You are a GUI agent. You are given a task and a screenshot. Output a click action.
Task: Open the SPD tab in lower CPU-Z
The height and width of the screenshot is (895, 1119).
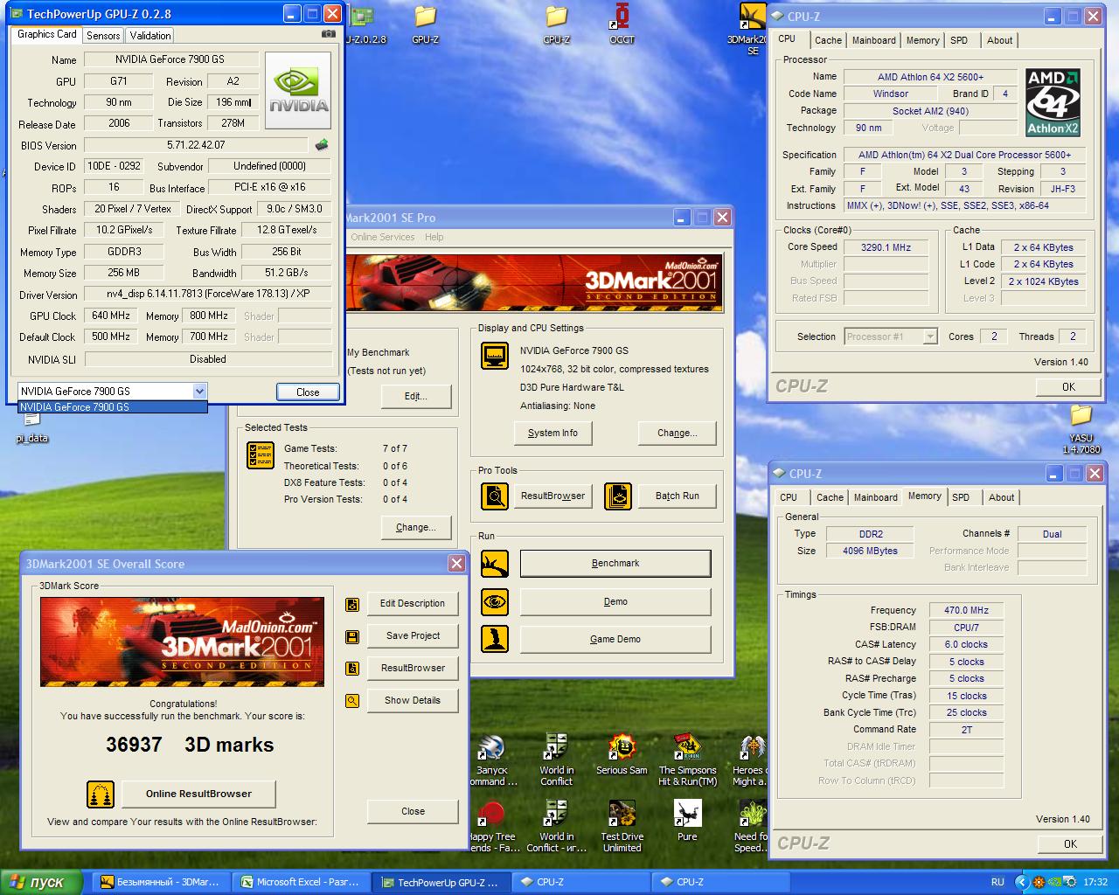(961, 497)
